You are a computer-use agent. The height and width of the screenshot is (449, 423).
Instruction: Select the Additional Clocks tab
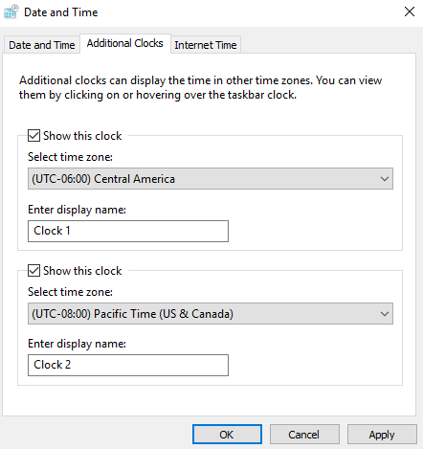(125, 43)
